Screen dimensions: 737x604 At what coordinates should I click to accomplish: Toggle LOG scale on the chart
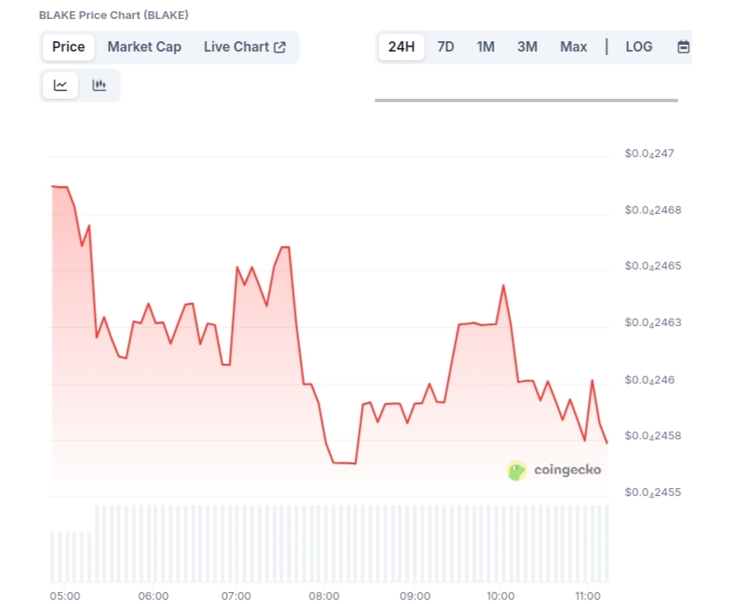tap(638, 46)
